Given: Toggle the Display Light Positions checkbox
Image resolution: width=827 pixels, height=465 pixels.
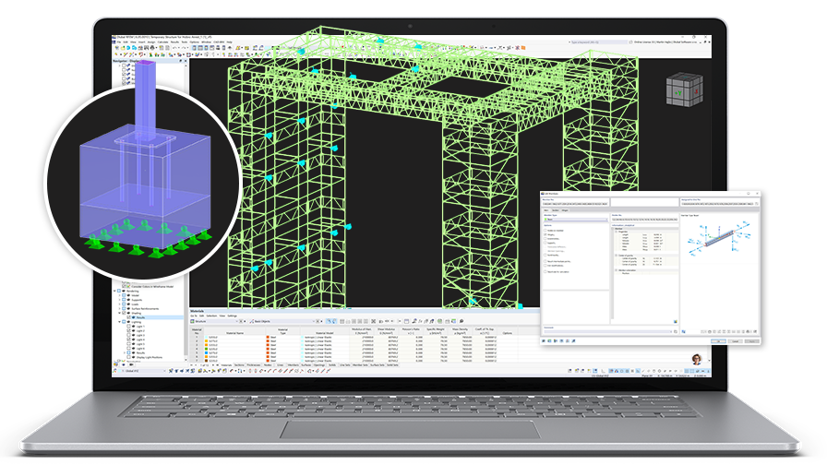Looking at the screenshot, I should [128, 357].
